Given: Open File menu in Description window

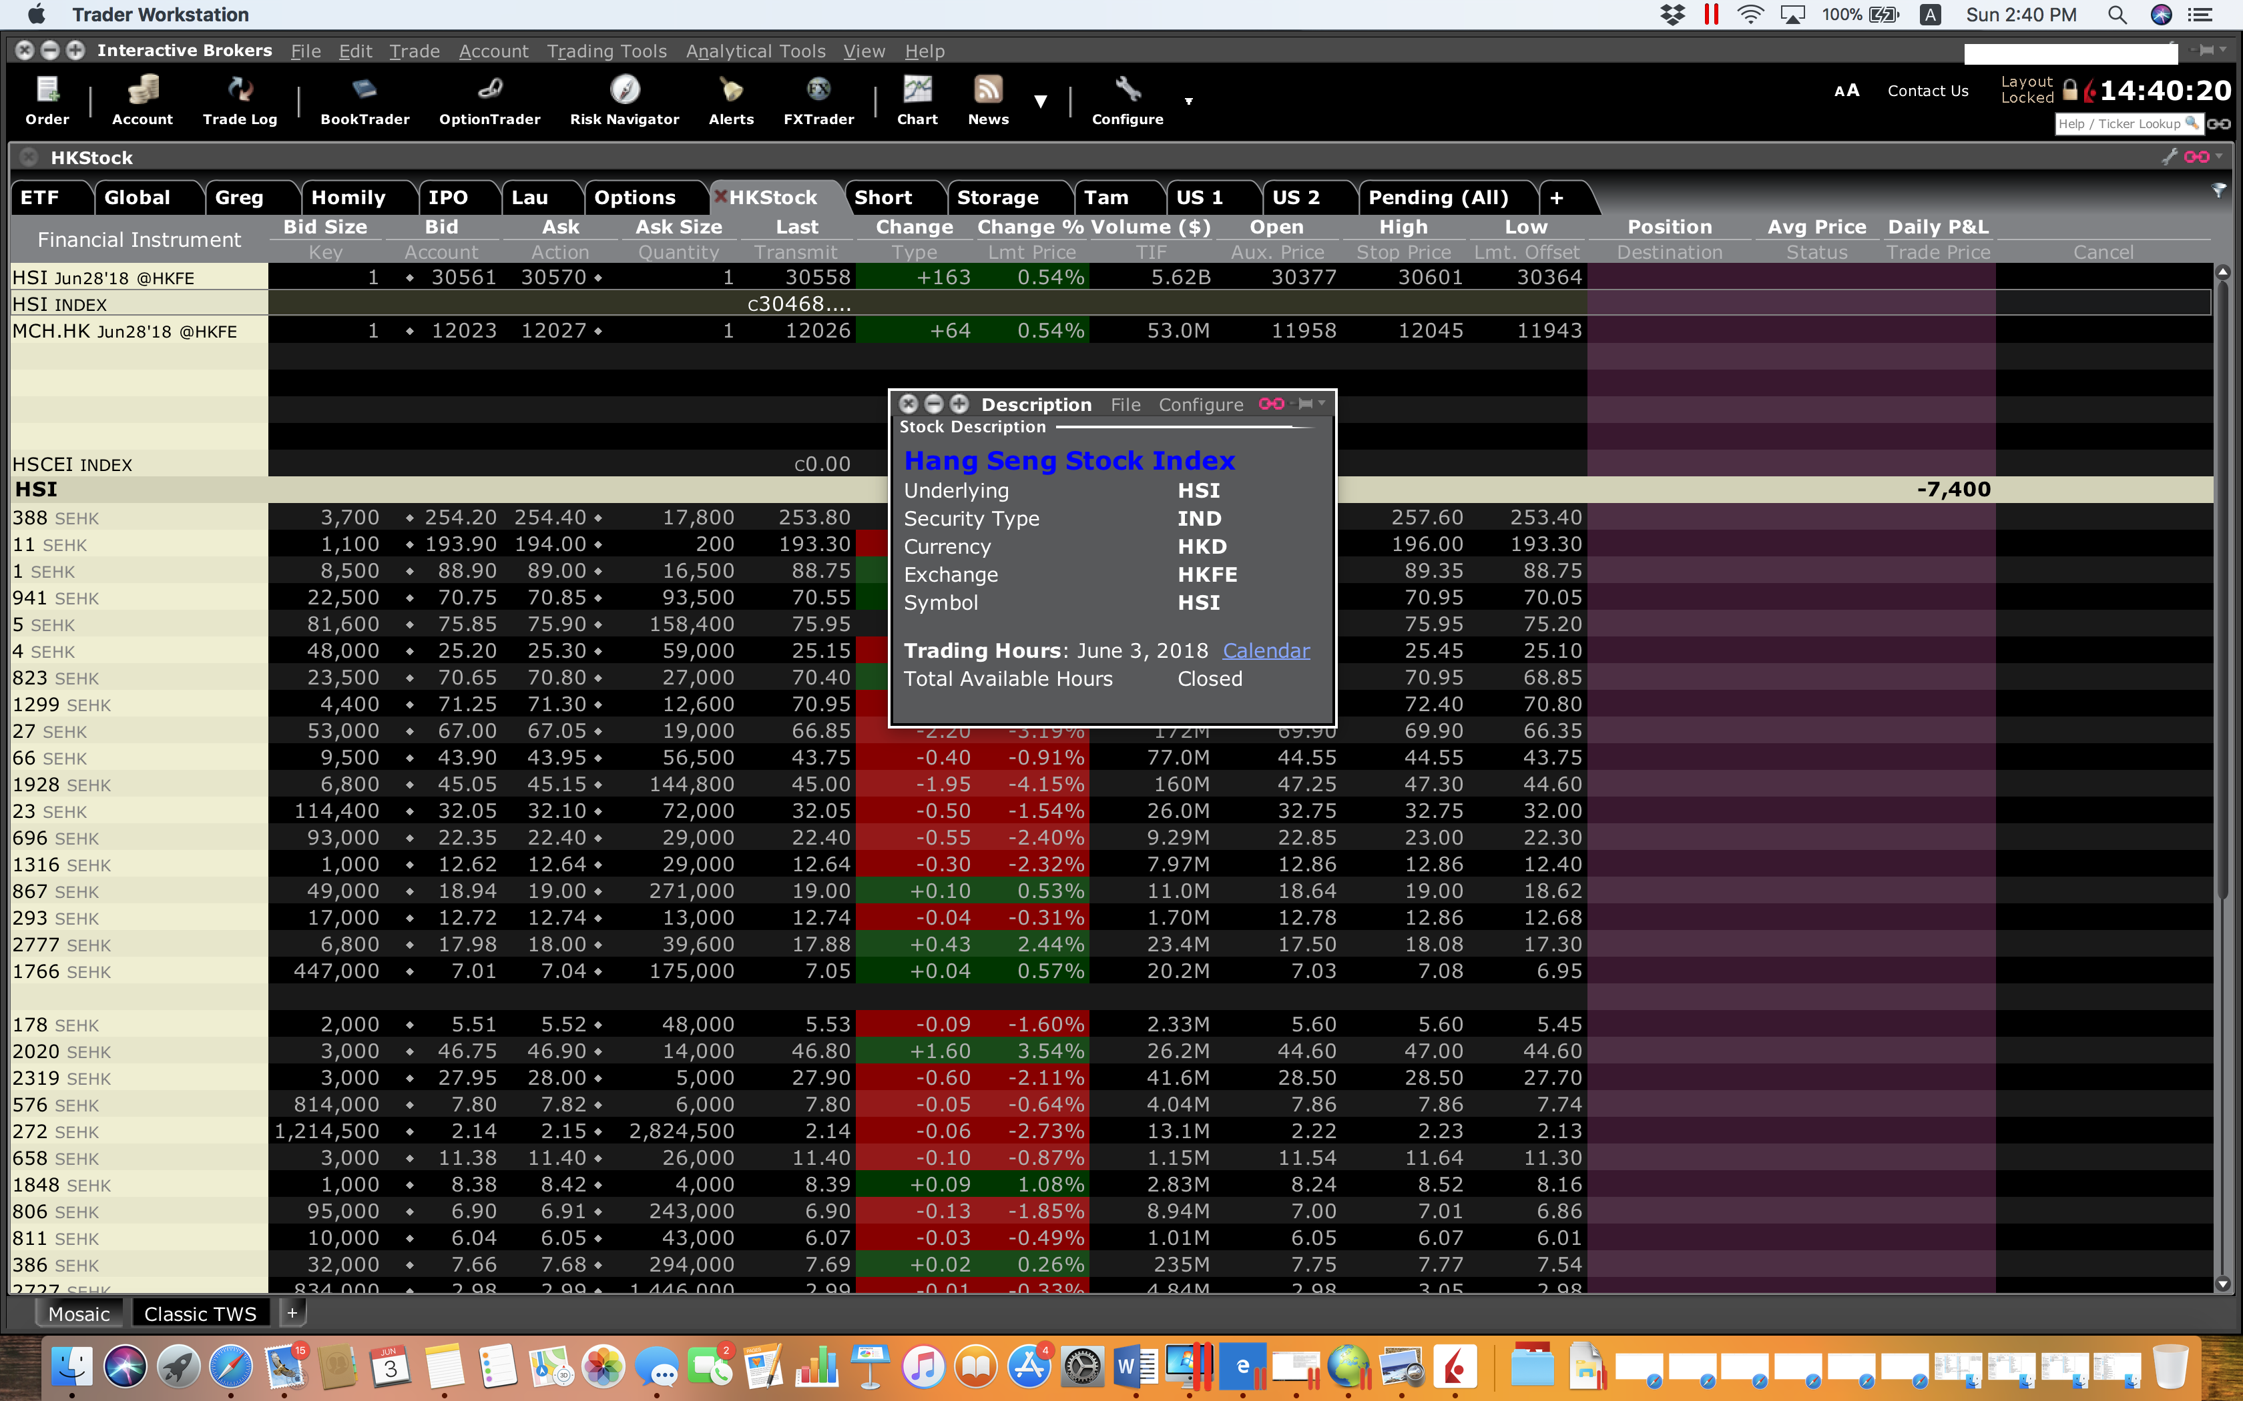Looking at the screenshot, I should coord(1126,404).
